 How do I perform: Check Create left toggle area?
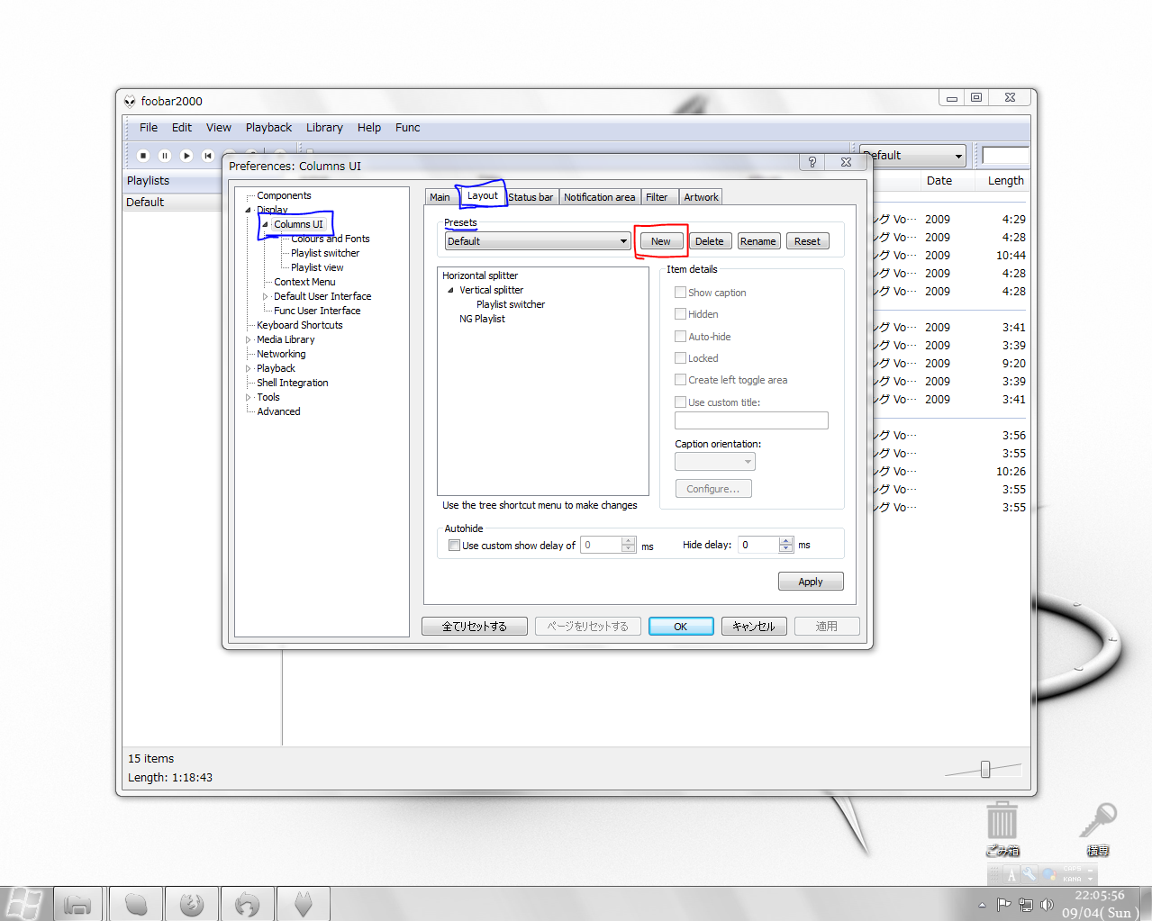click(681, 380)
